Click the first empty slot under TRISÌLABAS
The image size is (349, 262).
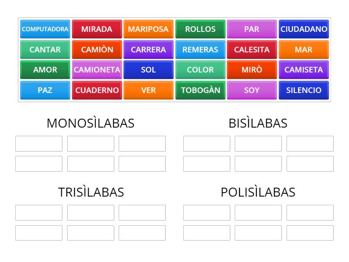click(39, 212)
